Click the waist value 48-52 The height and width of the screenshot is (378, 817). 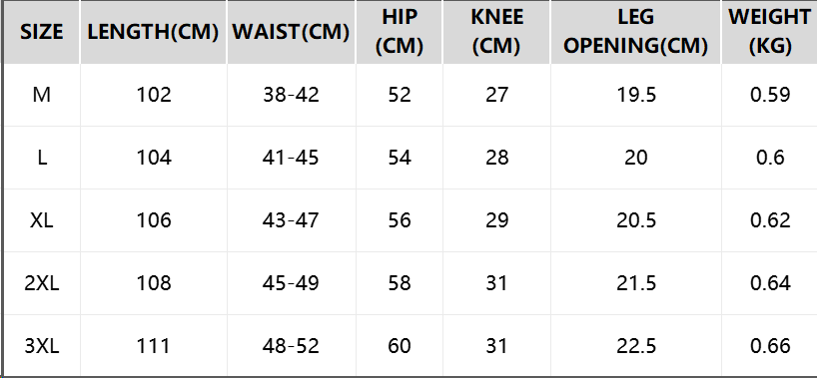pyautogui.click(x=292, y=346)
